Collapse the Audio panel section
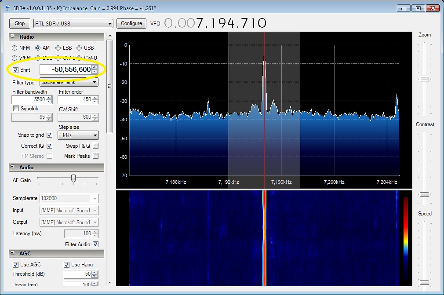 point(12,168)
